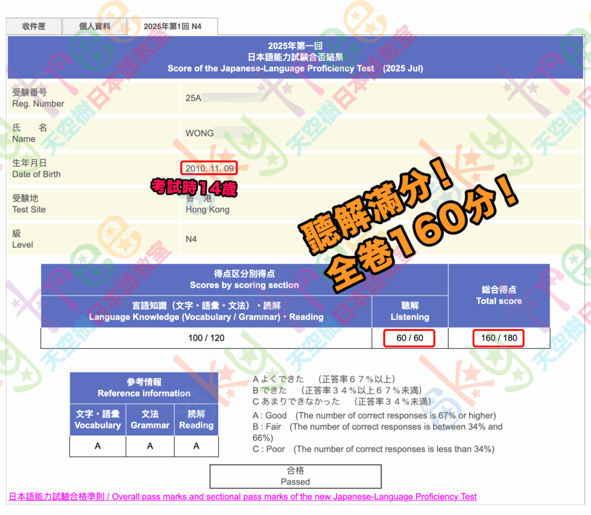Open the 收件匣 inbox tab
The image size is (591, 515).
tap(34, 27)
